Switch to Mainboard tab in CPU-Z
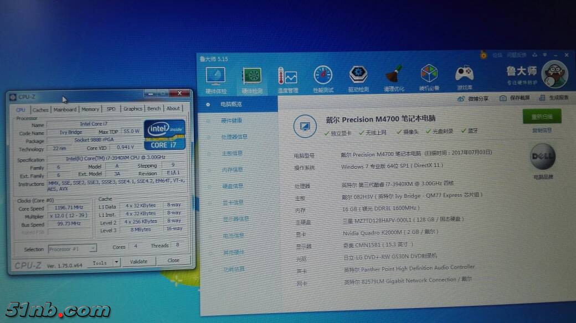576x323 pixels. click(x=65, y=110)
